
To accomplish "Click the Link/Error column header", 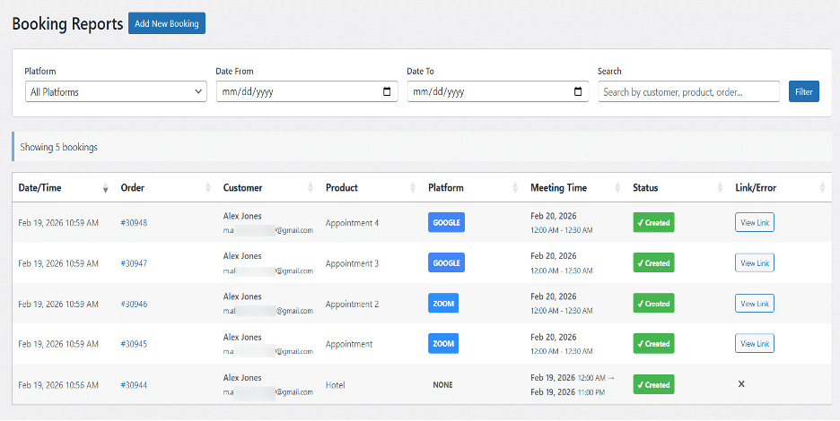I will click(x=756, y=188).
